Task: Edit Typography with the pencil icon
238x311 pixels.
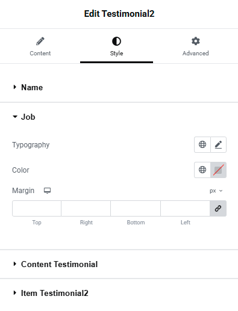Action: point(218,144)
